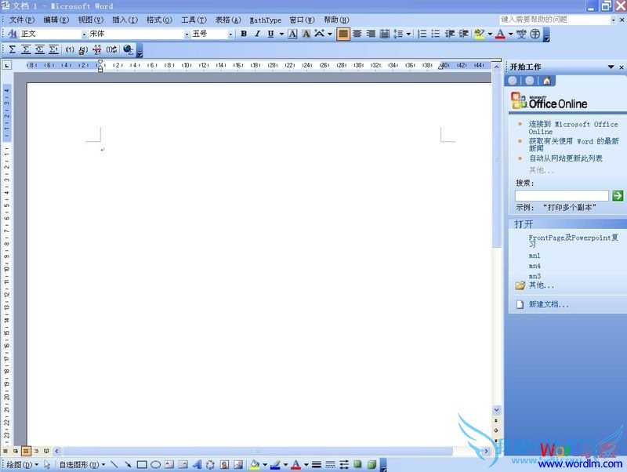Click the 3-D Style icon

[371, 464]
